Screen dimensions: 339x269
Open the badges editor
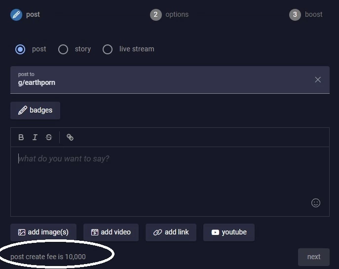[x=35, y=110]
